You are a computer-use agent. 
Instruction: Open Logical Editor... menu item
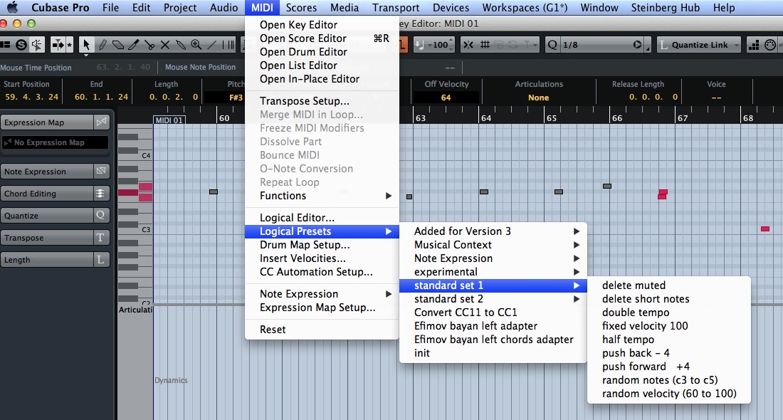(322, 218)
